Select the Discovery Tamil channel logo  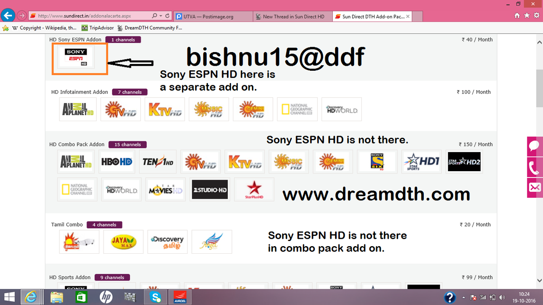[167, 242]
